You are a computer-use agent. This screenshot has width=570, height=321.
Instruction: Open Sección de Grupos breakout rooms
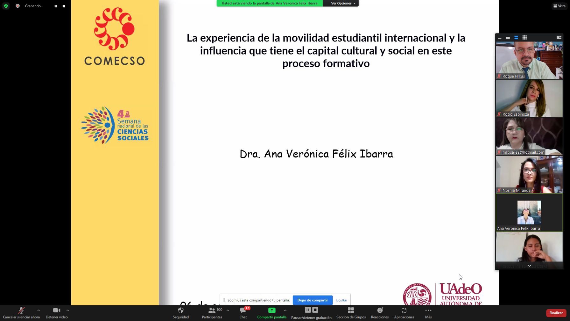(351, 313)
